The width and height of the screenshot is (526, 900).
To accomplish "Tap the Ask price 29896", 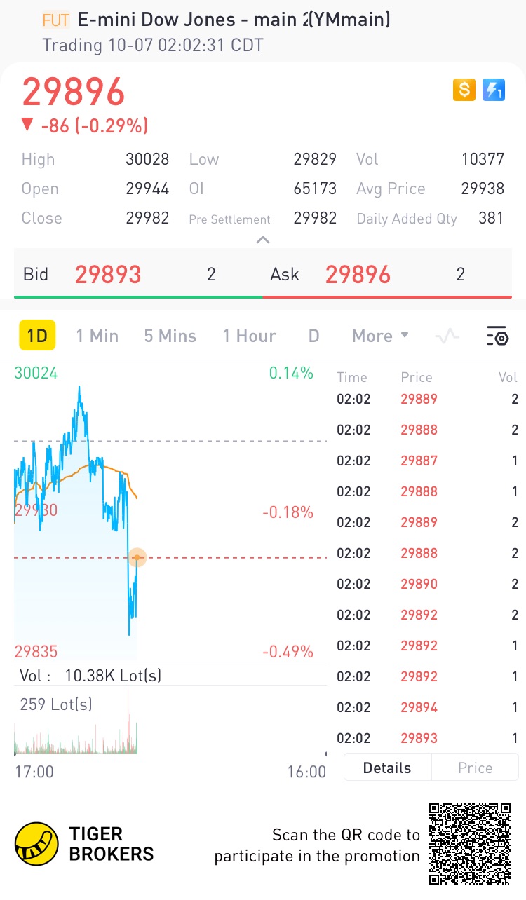I will [358, 275].
